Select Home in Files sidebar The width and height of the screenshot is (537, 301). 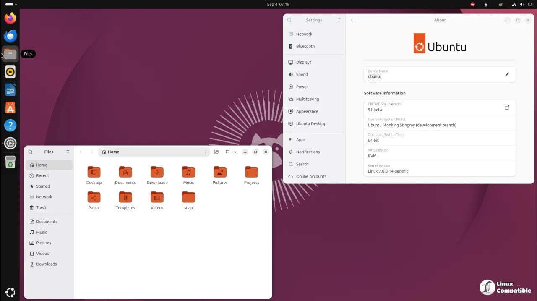49,165
